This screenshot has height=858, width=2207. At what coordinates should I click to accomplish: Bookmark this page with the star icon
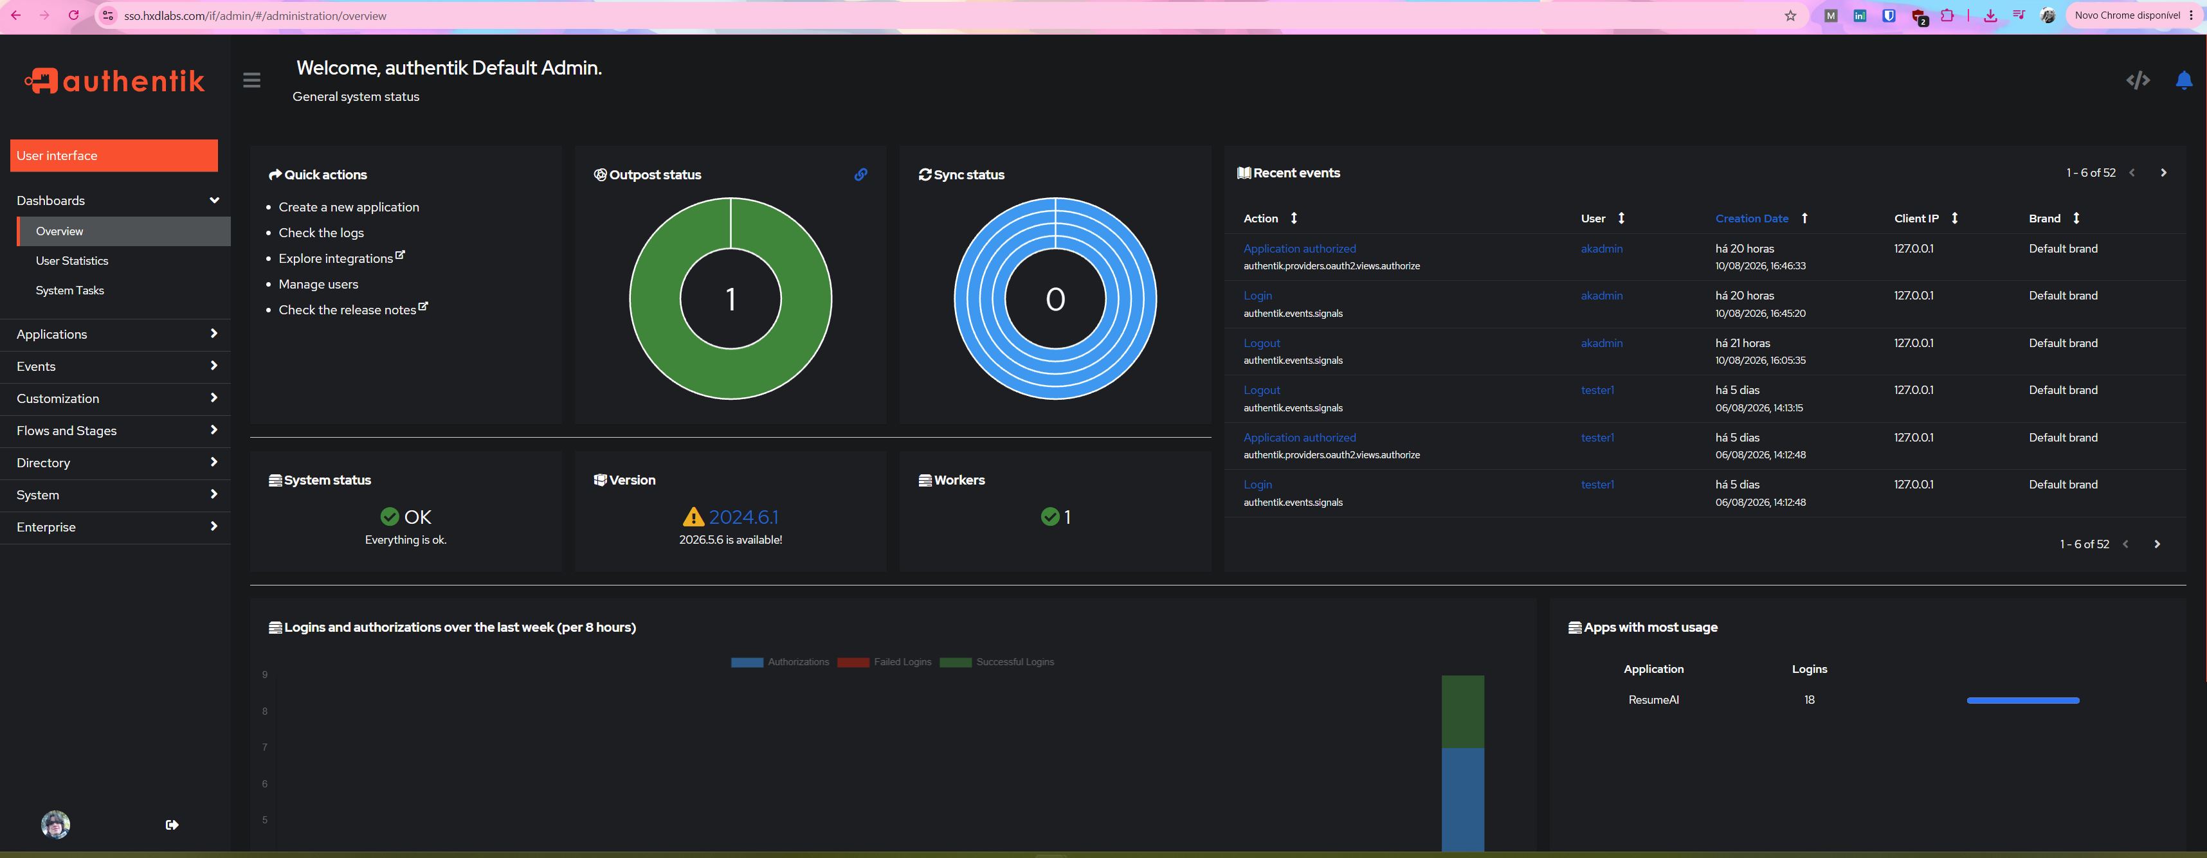pos(1790,15)
